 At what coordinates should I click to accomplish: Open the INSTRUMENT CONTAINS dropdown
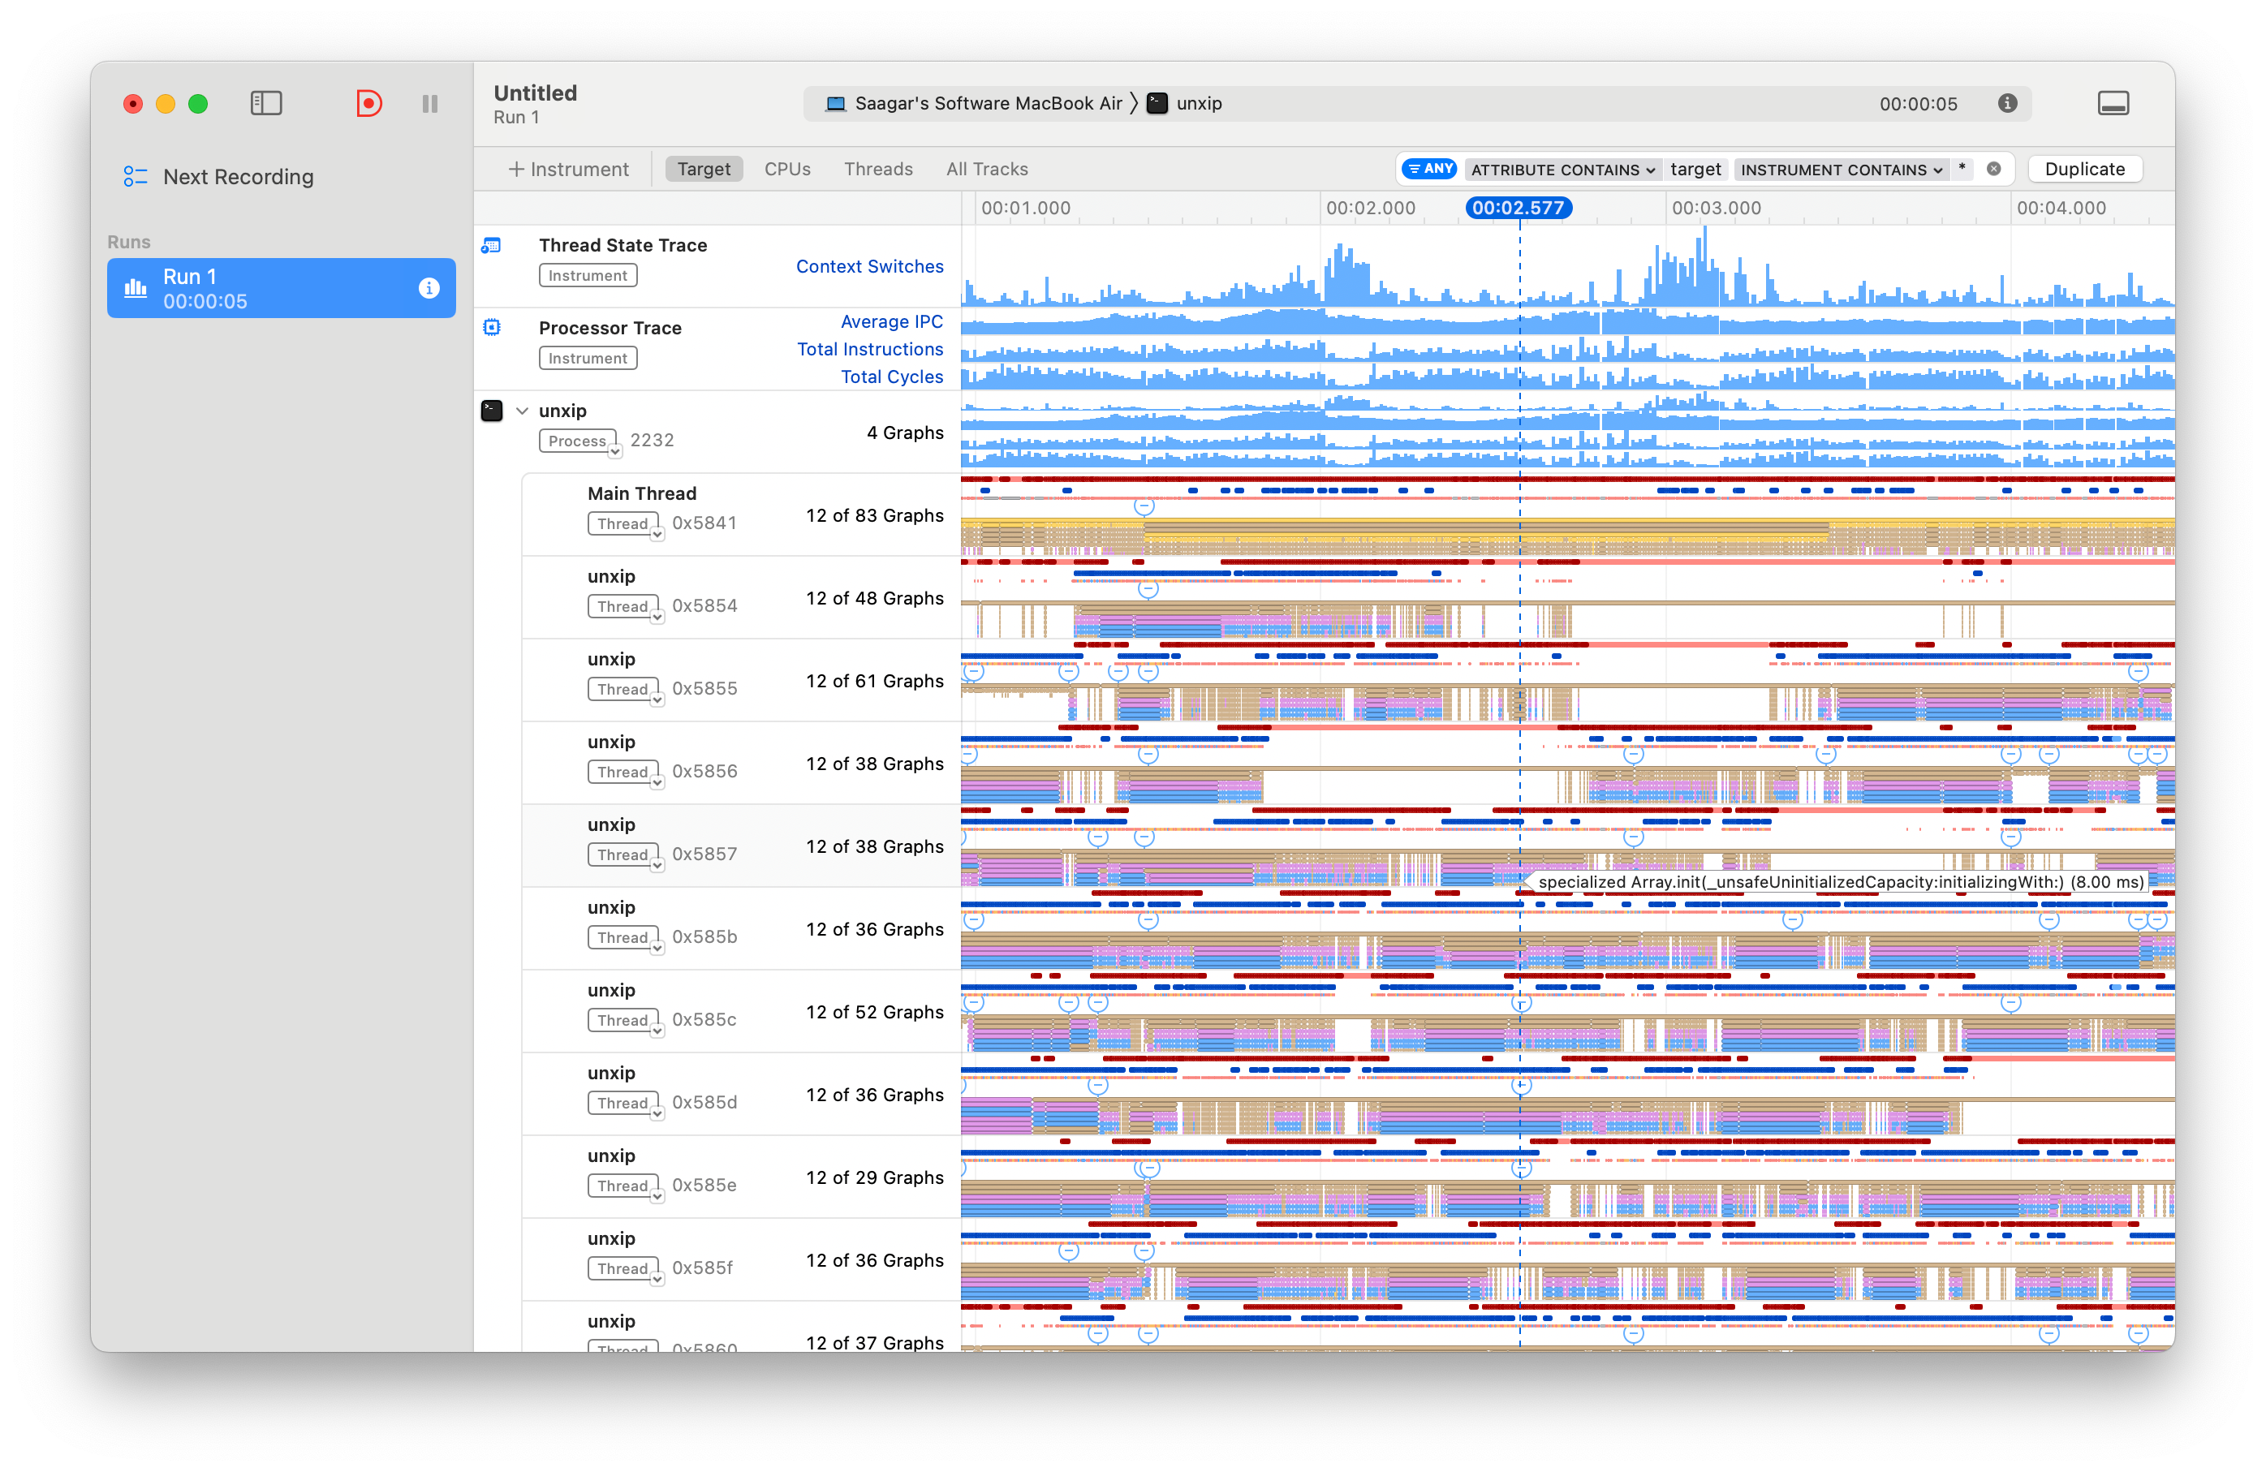click(1841, 170)
